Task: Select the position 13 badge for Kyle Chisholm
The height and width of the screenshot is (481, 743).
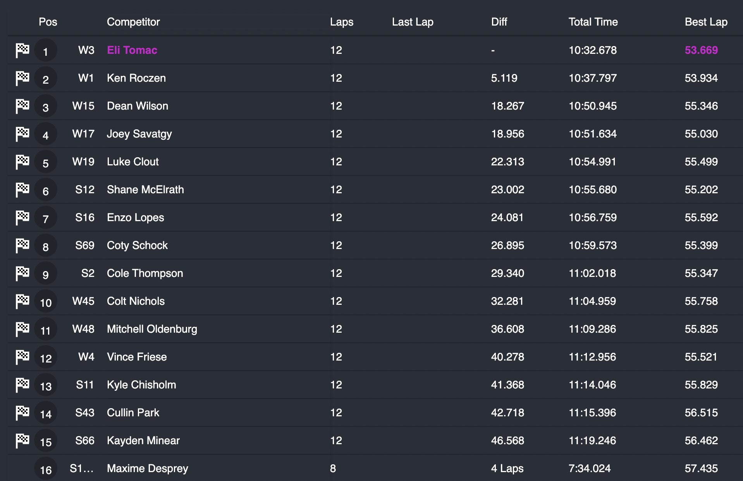Action: (45, 385)
